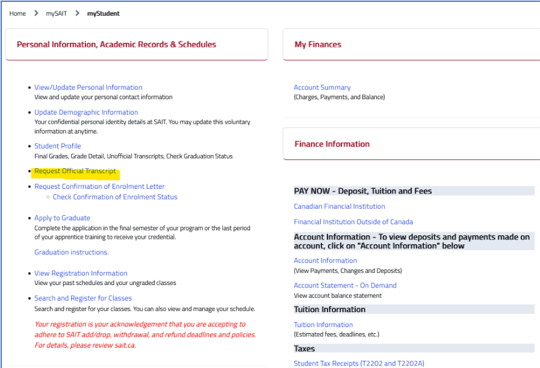Open Request Confirmation of Enrolment Letter
The height and width of the screenshot is (368, 540).
tap(99, 186)
